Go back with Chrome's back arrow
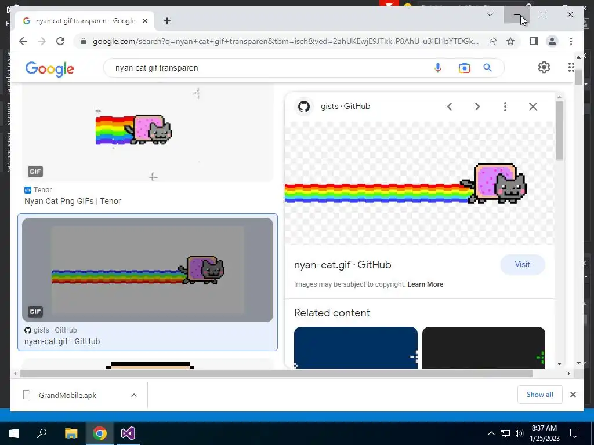Image resolution: width=594 pixels, height=445 pixels. (x=23, y=41)
